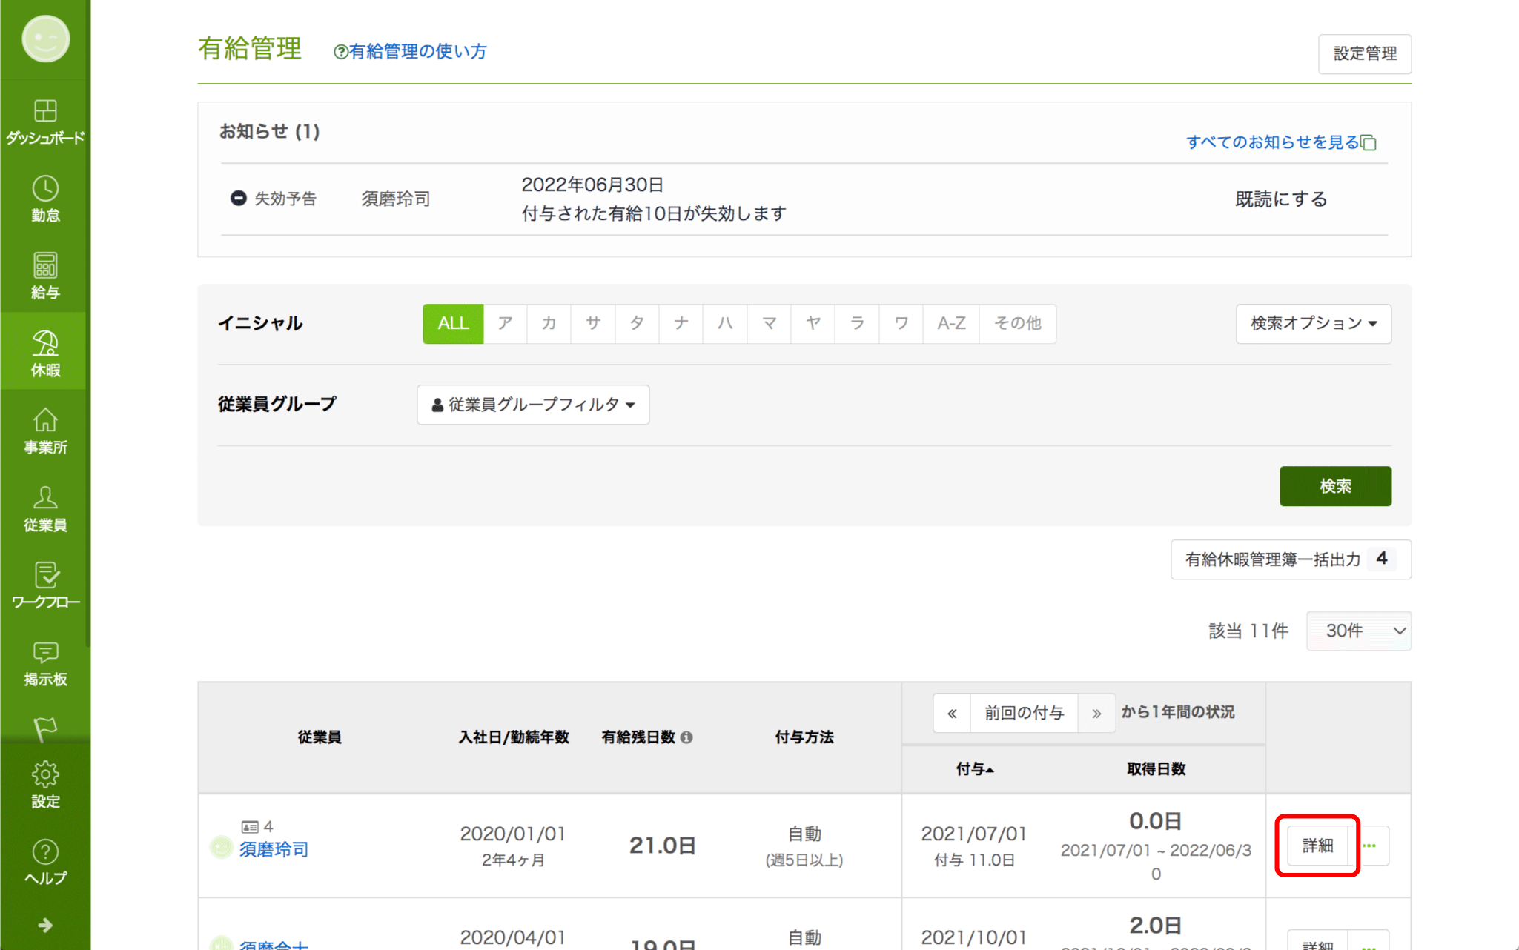The image size is (1519, 950).
Task: Click the flag icon in sidebar
Action: pyautogui.click(x=45, y=729)
